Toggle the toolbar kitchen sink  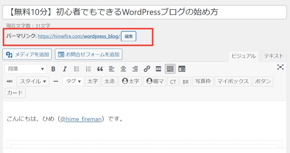point(170,69)
